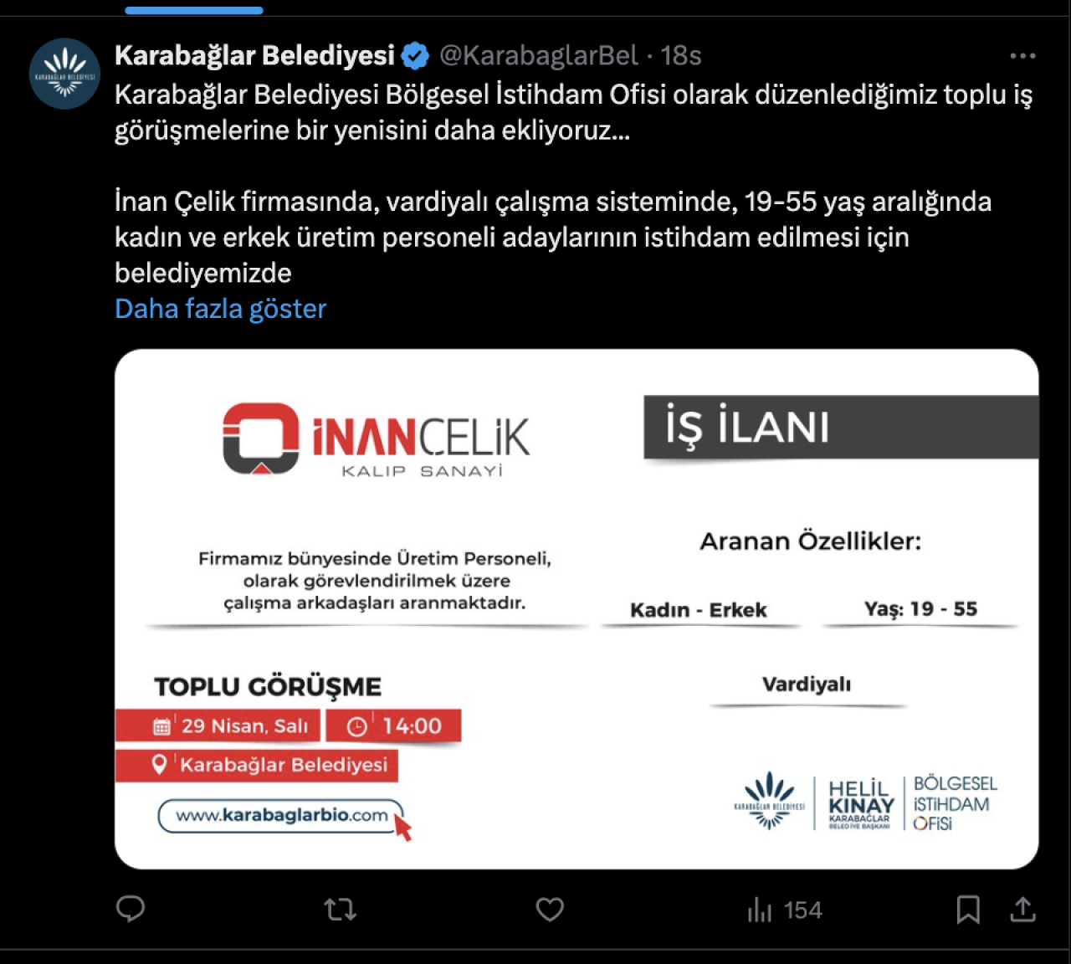
Task: Click the www.karabaglarbio.com address in the image
Action: (282, 815)
